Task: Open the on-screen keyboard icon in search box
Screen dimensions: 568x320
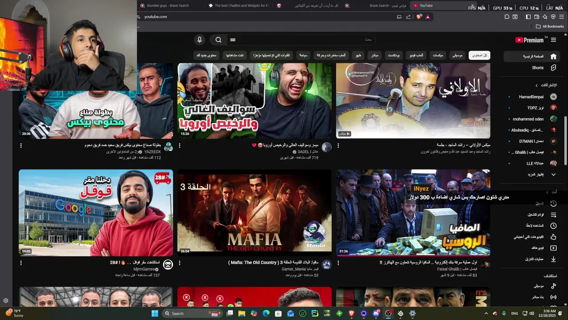Action: click(233, 40)
